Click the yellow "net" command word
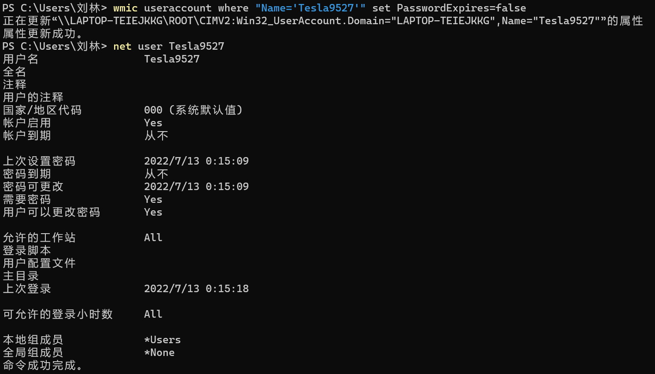Screen dimensions: 655x374 click(122, 46)
